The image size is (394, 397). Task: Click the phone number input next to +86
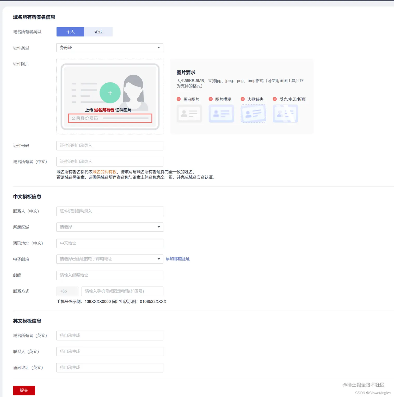click(122, 291)
